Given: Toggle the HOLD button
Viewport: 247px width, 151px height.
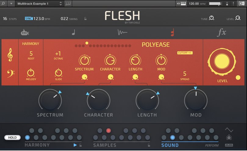Looking at the screenshot, I should tap(13, 138).
